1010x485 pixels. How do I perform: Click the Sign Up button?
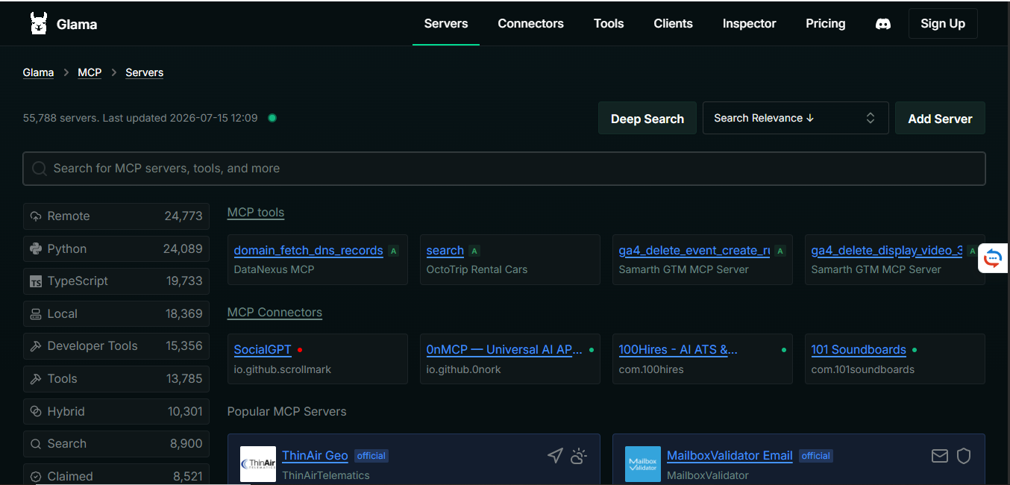tap(943, 24)
